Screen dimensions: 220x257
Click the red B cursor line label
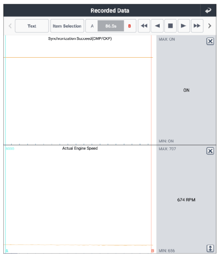153,251
